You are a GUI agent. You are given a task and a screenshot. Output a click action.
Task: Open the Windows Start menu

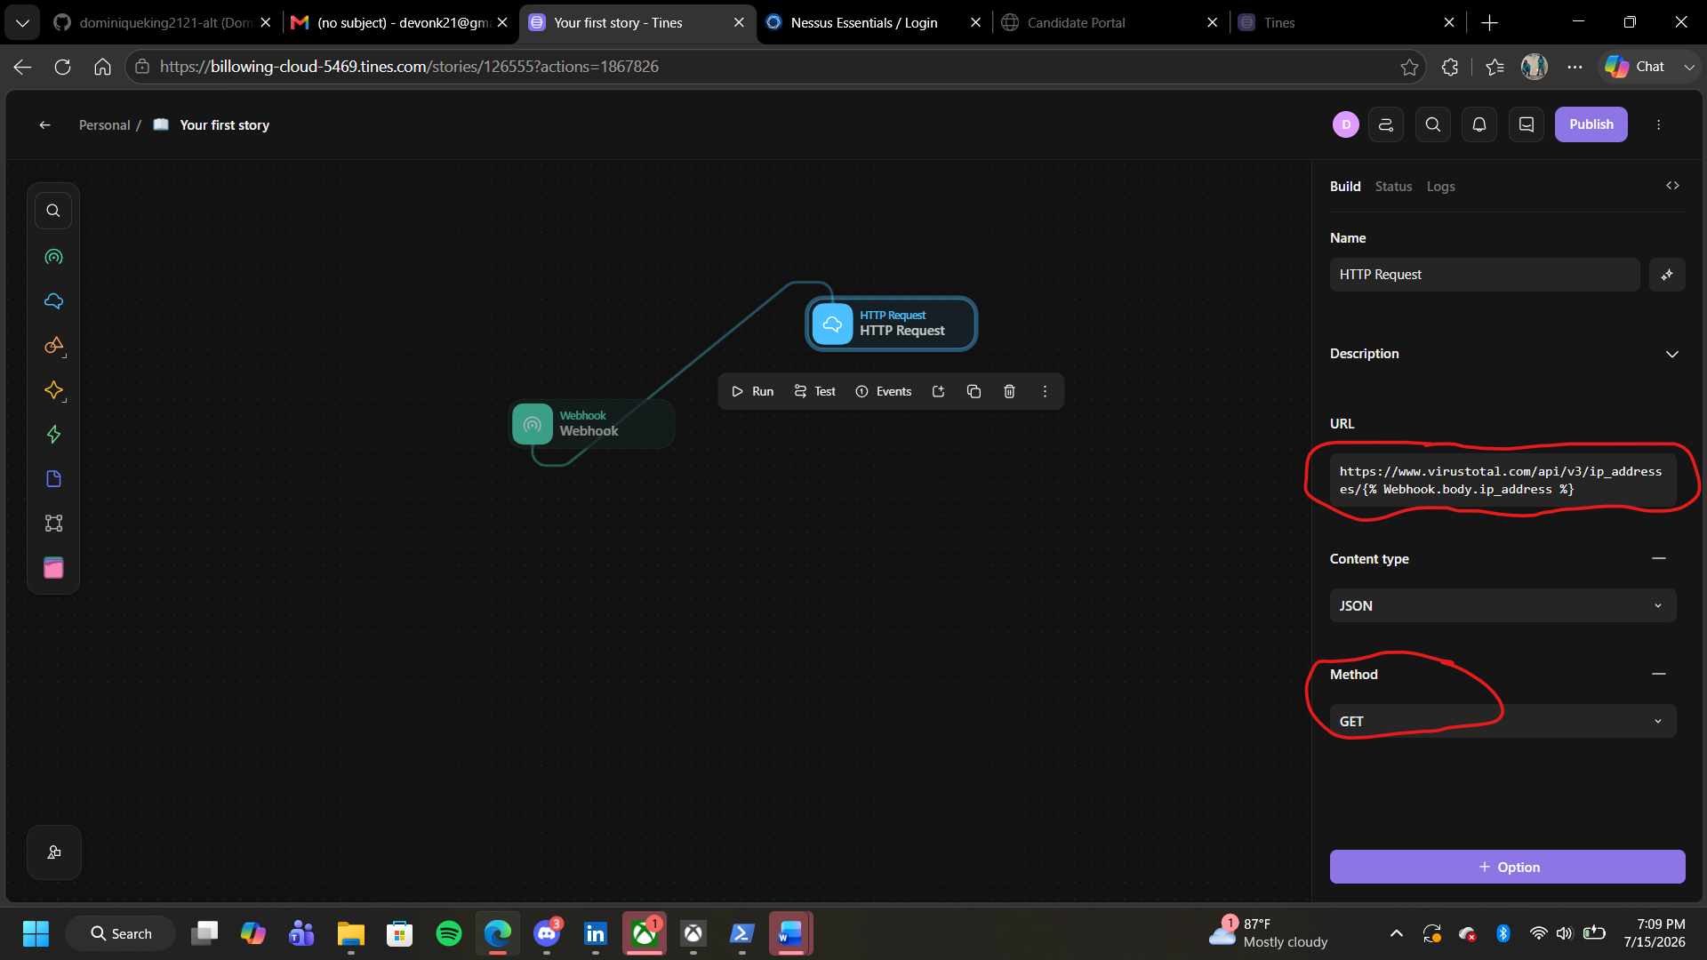coord(36,933)
